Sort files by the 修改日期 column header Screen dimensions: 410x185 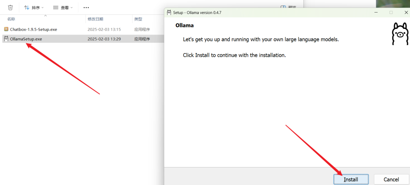(95, 19)
